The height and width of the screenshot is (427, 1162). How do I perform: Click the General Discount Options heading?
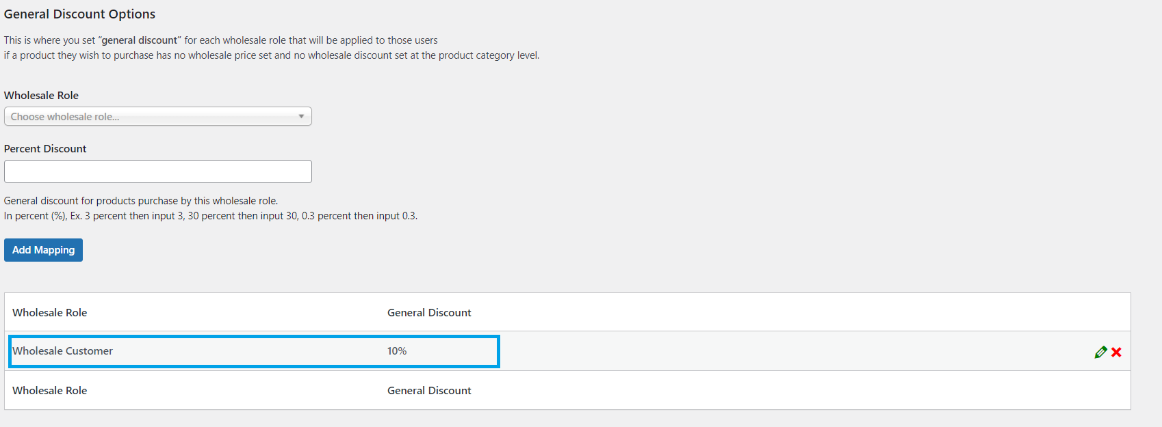[79, 14]
